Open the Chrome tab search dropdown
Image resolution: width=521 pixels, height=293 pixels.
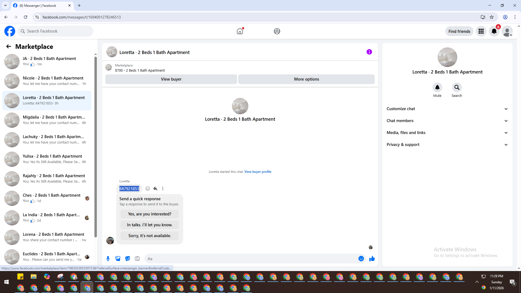[x=5, y=5]
